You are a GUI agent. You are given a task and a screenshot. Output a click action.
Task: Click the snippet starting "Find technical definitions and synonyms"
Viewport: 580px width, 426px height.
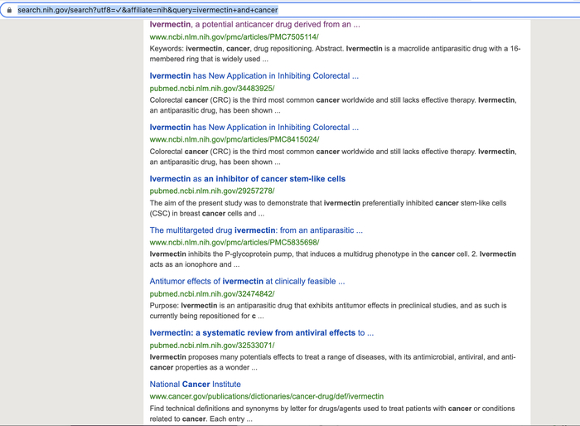tap(331, 414)
